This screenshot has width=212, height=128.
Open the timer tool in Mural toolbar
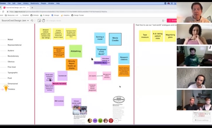tap(43, 20)
